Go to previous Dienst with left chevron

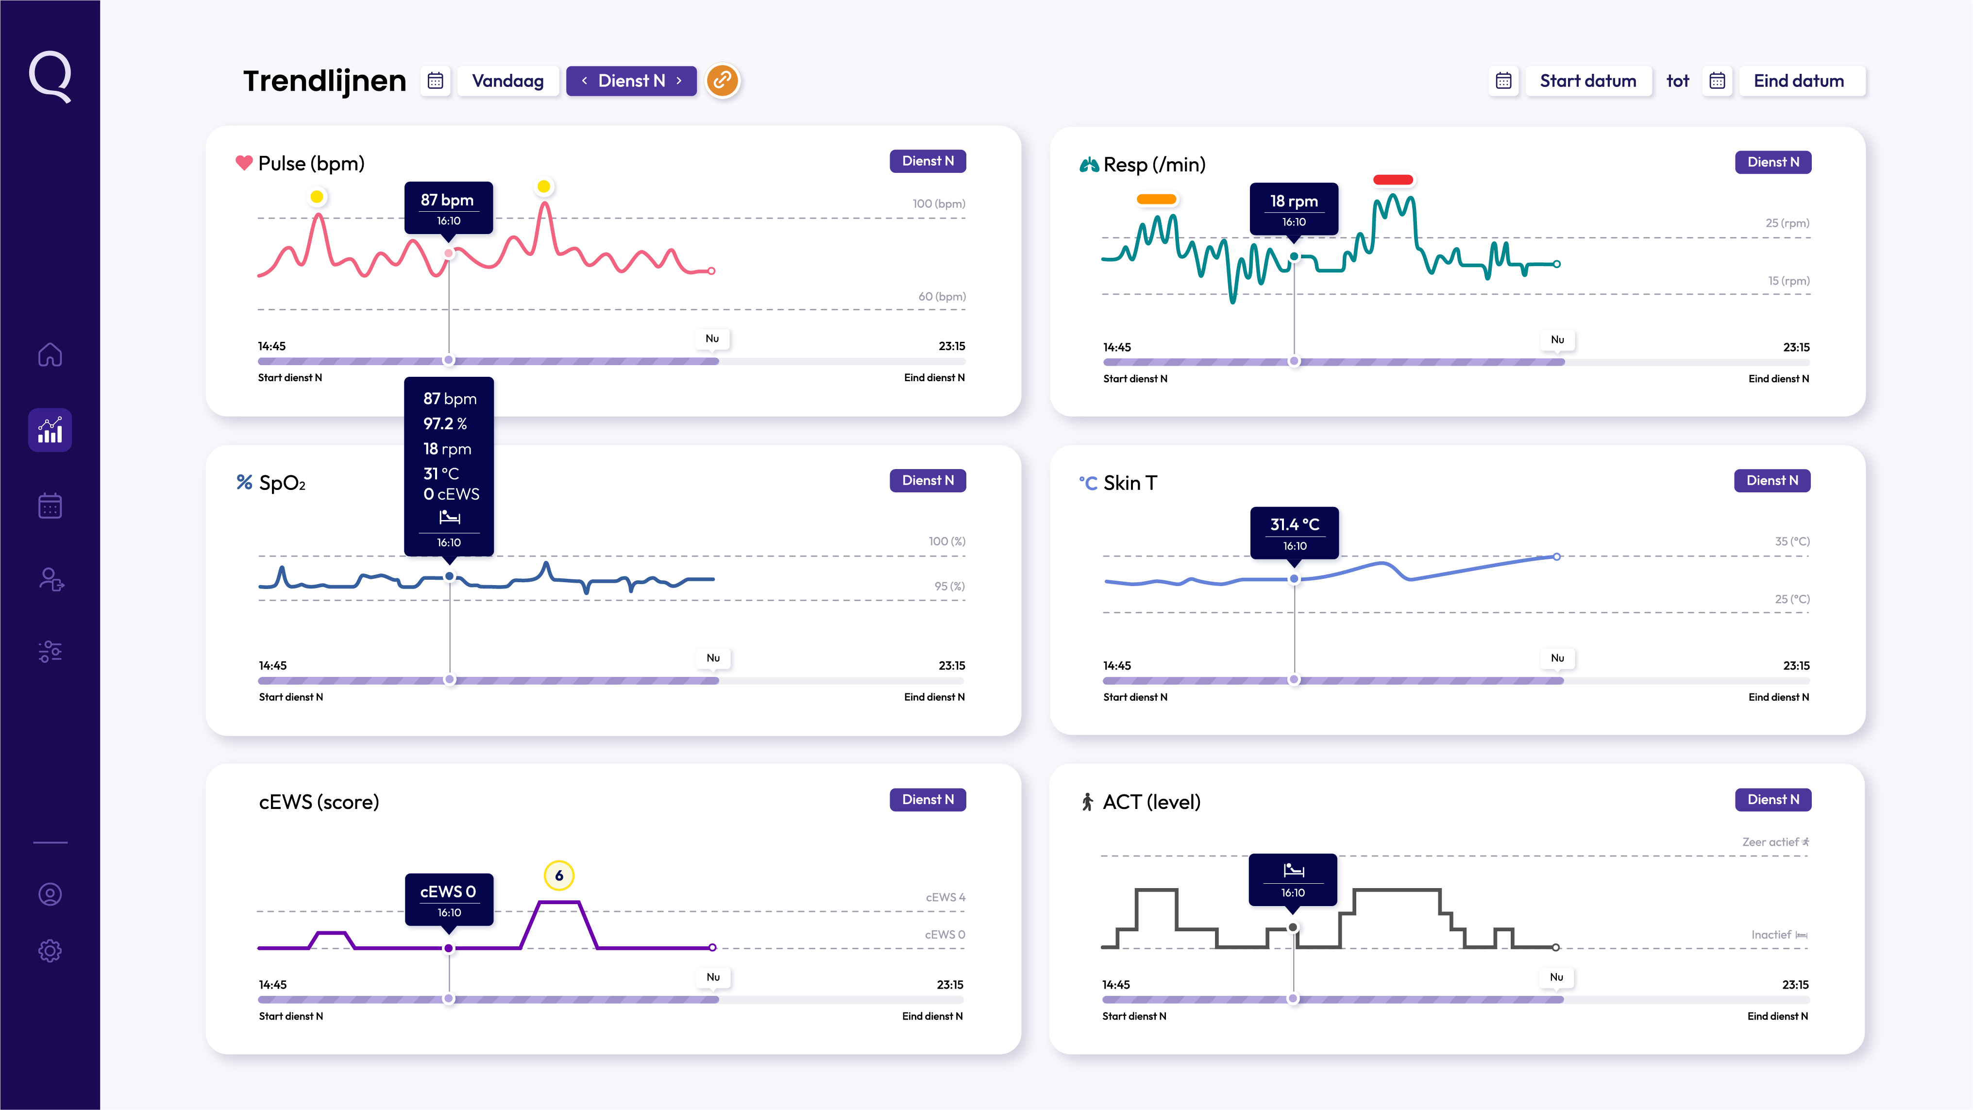click(584, 81)
